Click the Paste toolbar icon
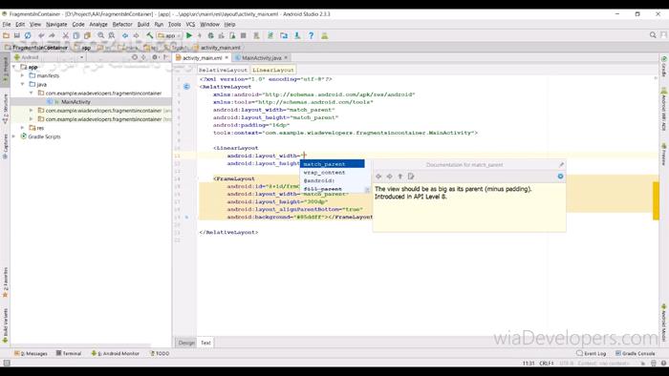Viewport: 669px width, 376px height. pyautogui.click(x=88, y=35)
